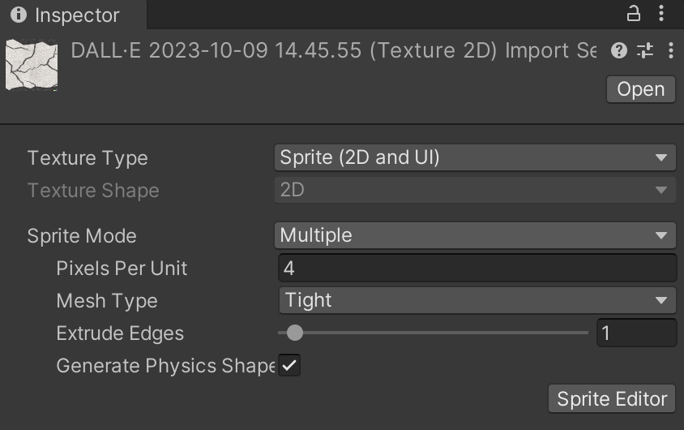Click the Extrude Edges value field
Viewport: 684px width, 430px height.
(636, 333)
